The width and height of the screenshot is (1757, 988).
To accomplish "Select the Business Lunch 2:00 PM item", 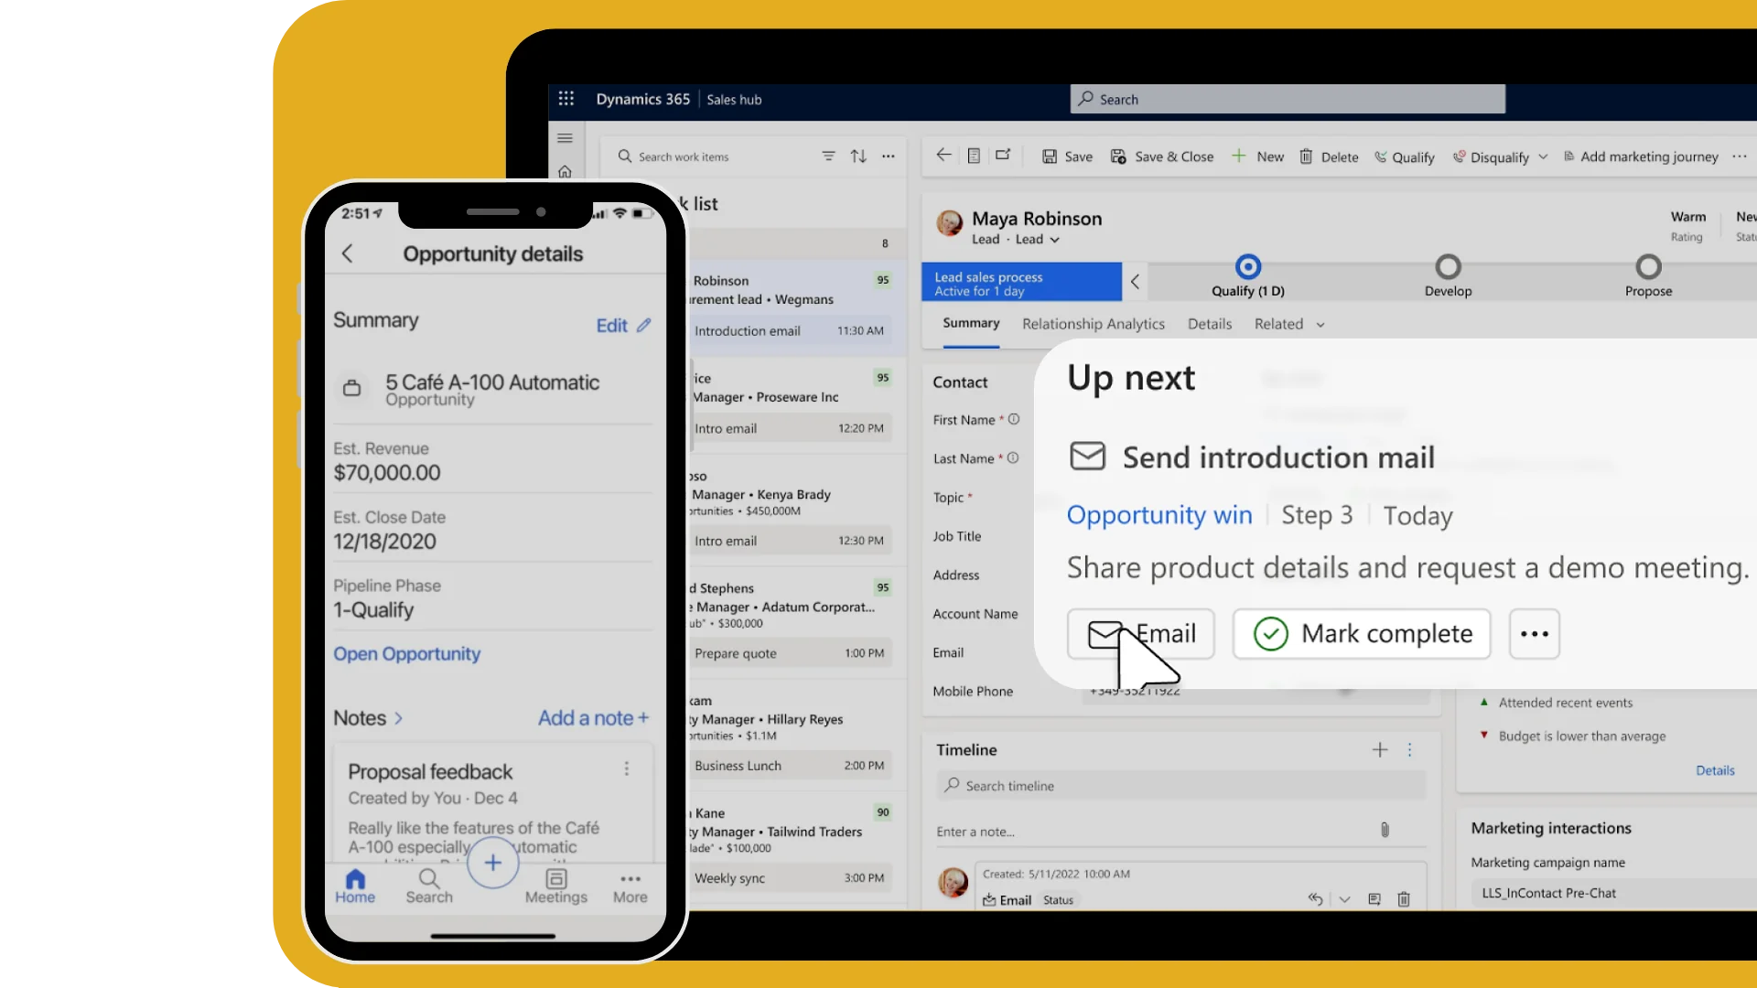I will [x=792, y=766].
